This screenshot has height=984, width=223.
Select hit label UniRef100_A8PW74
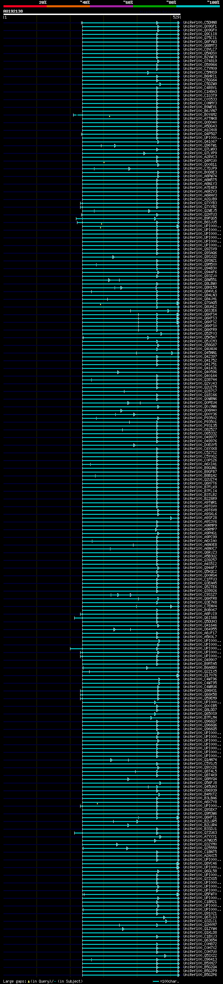pos(200,177)
